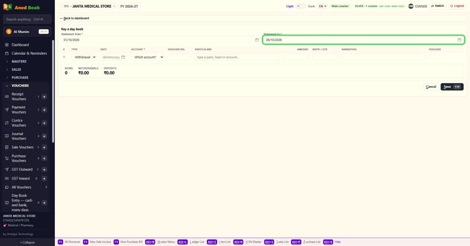
Task: Expand the SALES section
Action: coord(16,69)
